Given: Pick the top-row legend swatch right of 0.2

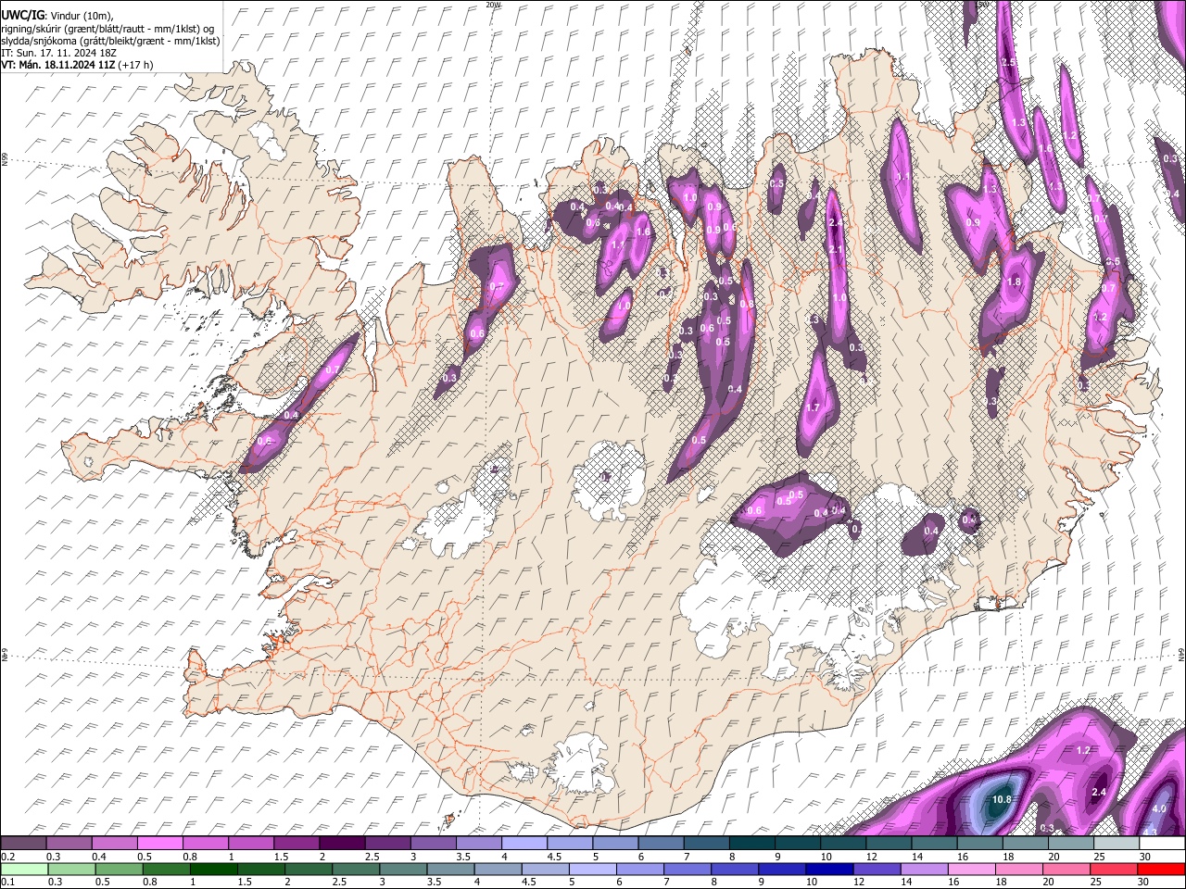Looking at the screenshot, I should (x=25, y=843).
